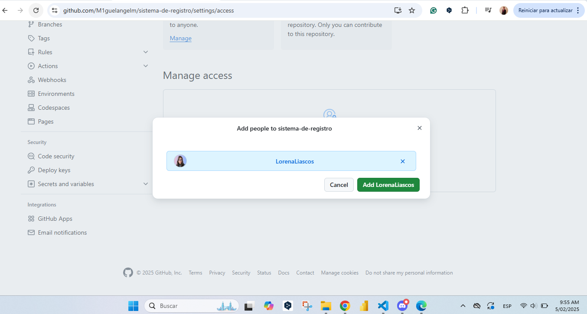This screenshot has height=314, width=587.
Task: Open the Terms footer link
Action: pos(195,273)
